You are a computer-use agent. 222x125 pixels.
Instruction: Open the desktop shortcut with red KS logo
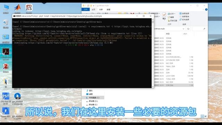point(29,8)
